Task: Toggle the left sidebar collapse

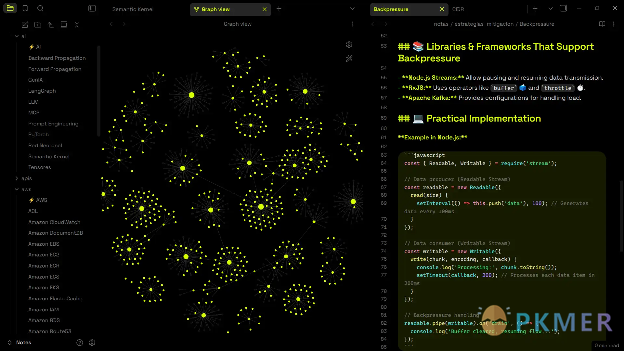Action: click(x=92, y=8)
